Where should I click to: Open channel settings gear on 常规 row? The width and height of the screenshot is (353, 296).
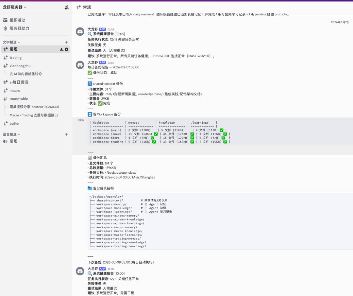[x=66, y=49]
